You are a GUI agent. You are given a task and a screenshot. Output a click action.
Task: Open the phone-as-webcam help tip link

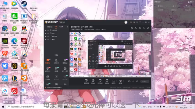[x=54, y=88]
